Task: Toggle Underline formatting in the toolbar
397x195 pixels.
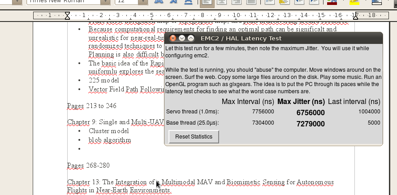Action: (188, 2)
